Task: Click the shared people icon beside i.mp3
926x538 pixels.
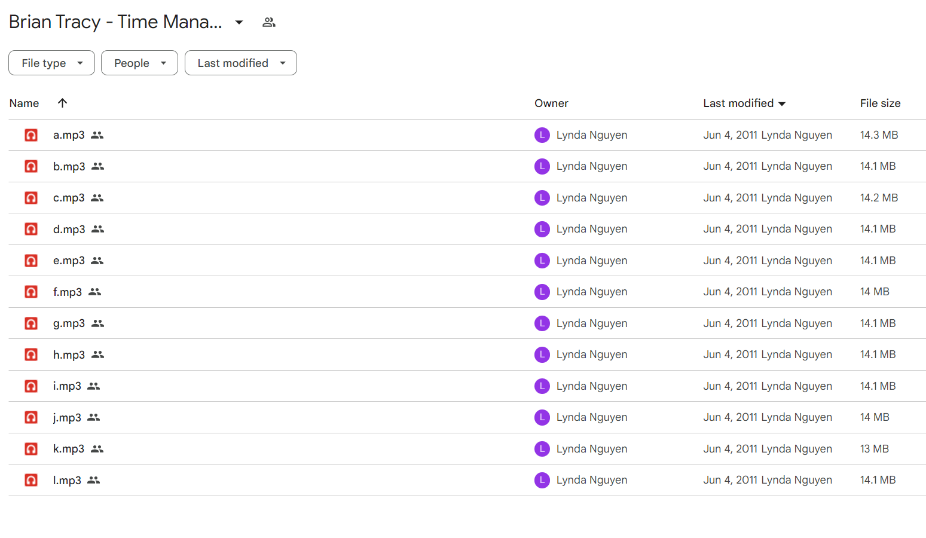Action: 94,386
